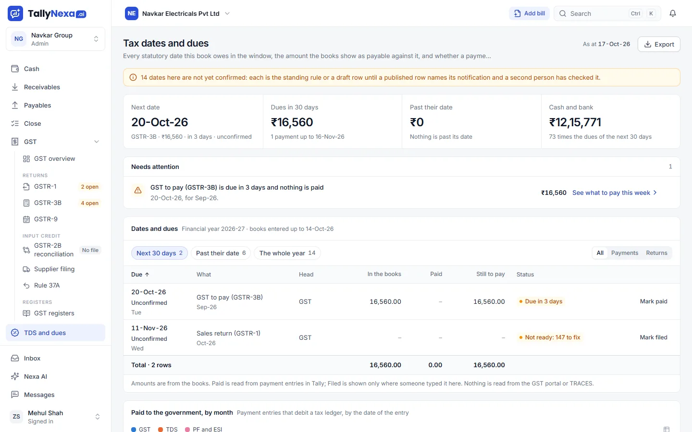Switch to the Payments tab
The width and height of the screenshot is (692, 432).
coord(625,253)
